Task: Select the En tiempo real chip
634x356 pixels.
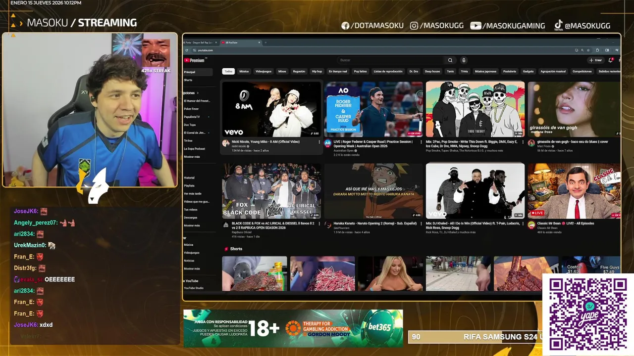Action: (x=338, y=71)
